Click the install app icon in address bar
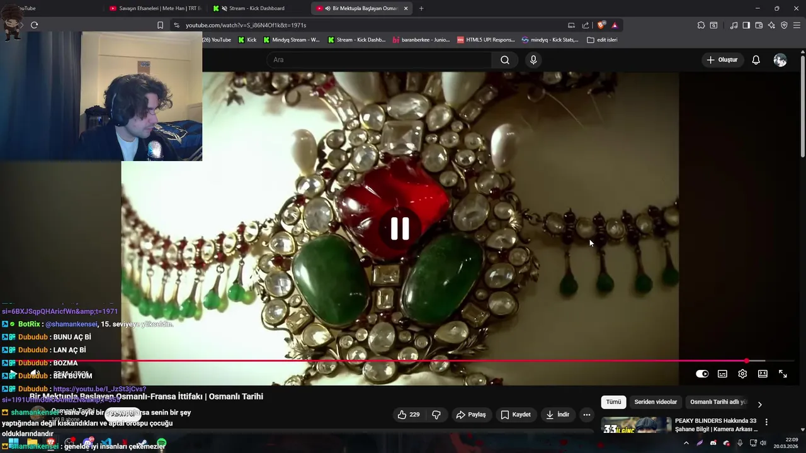 (571, 25)
